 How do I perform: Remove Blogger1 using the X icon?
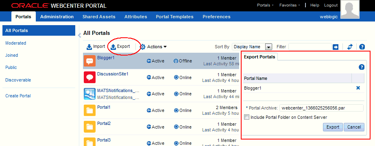coord(358,88)
